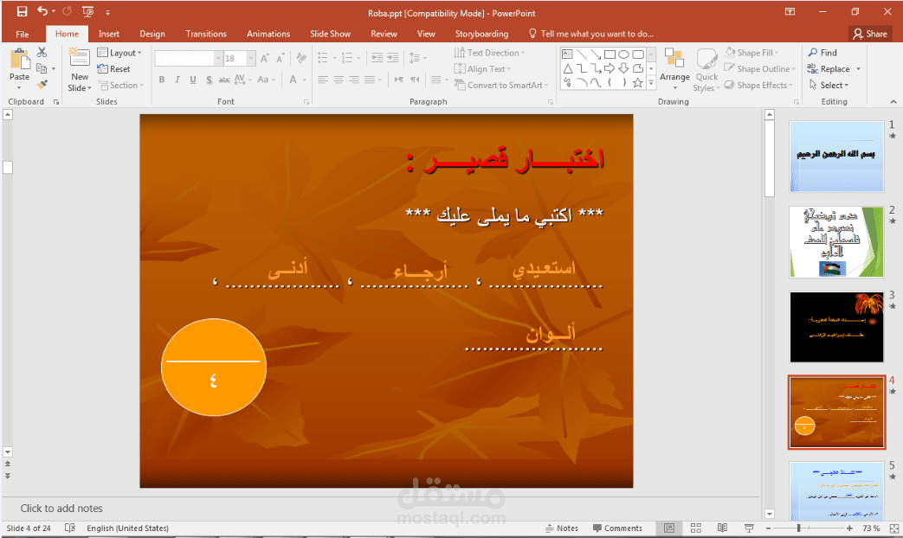The image size is (903, 538).
Task: Choose the arrow shape from Drawing gallery
Action: click(610, 68)
